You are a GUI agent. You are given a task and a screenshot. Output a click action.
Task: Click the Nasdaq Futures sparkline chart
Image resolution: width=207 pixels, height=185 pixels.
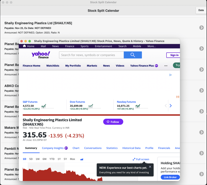(x=142, y=106)
